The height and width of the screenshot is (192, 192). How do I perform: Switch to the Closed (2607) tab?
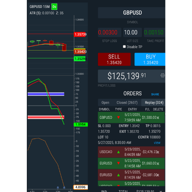click(x=127, y=103)
